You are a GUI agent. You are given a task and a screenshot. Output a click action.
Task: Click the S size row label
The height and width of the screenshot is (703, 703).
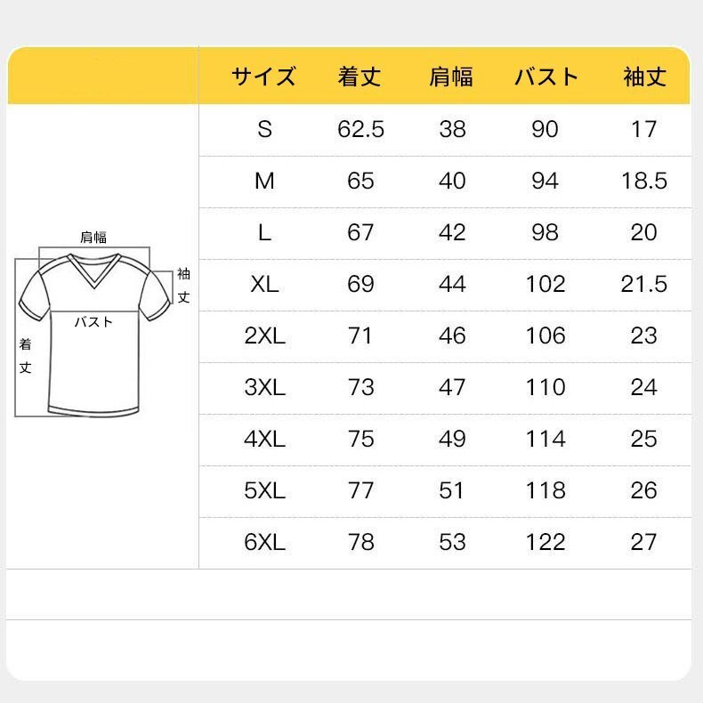pyautogui.click(x=265, y=129)
